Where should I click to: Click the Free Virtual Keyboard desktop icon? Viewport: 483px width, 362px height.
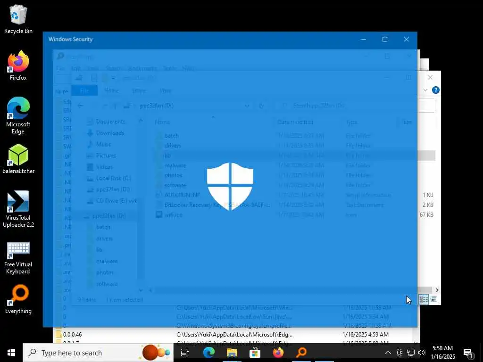click(18, 258)
